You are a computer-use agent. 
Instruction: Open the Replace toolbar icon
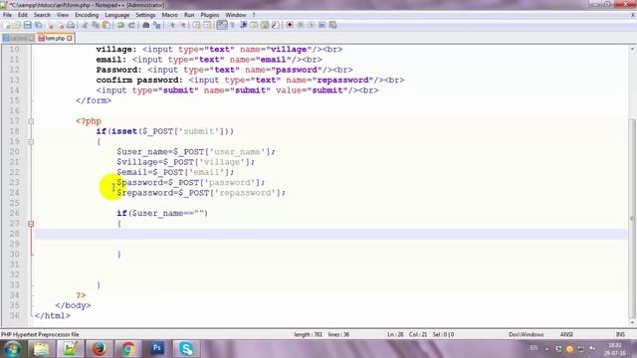pos(156,25)
